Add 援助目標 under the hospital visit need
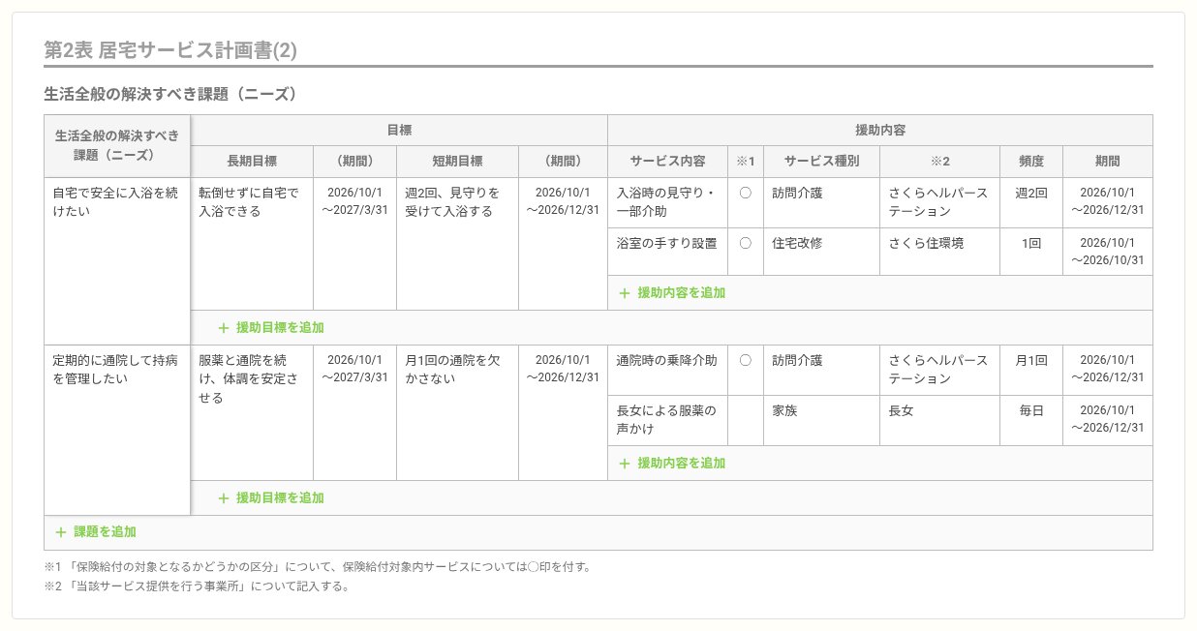The image size is (1197, 631). 271,497
